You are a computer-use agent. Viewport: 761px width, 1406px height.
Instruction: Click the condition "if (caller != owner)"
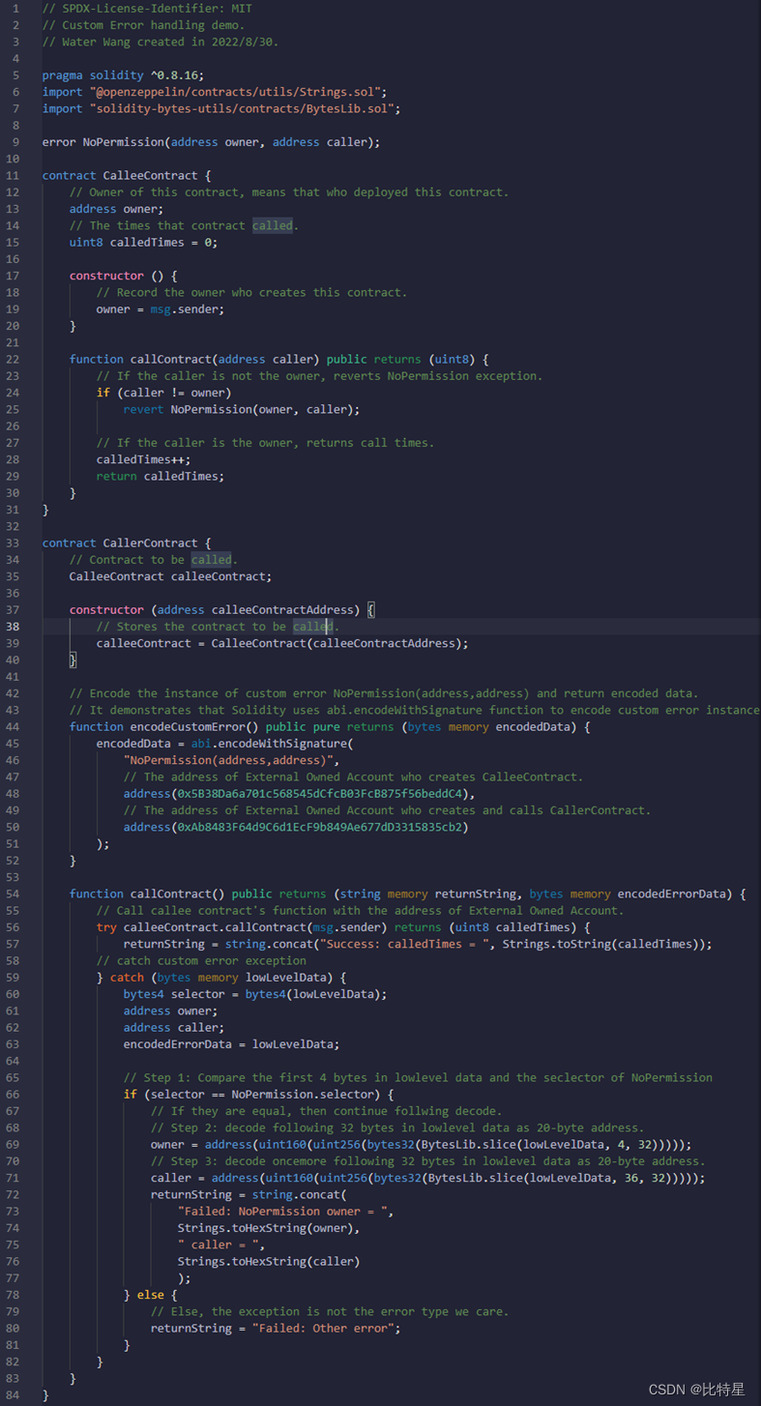pos(163,393)
